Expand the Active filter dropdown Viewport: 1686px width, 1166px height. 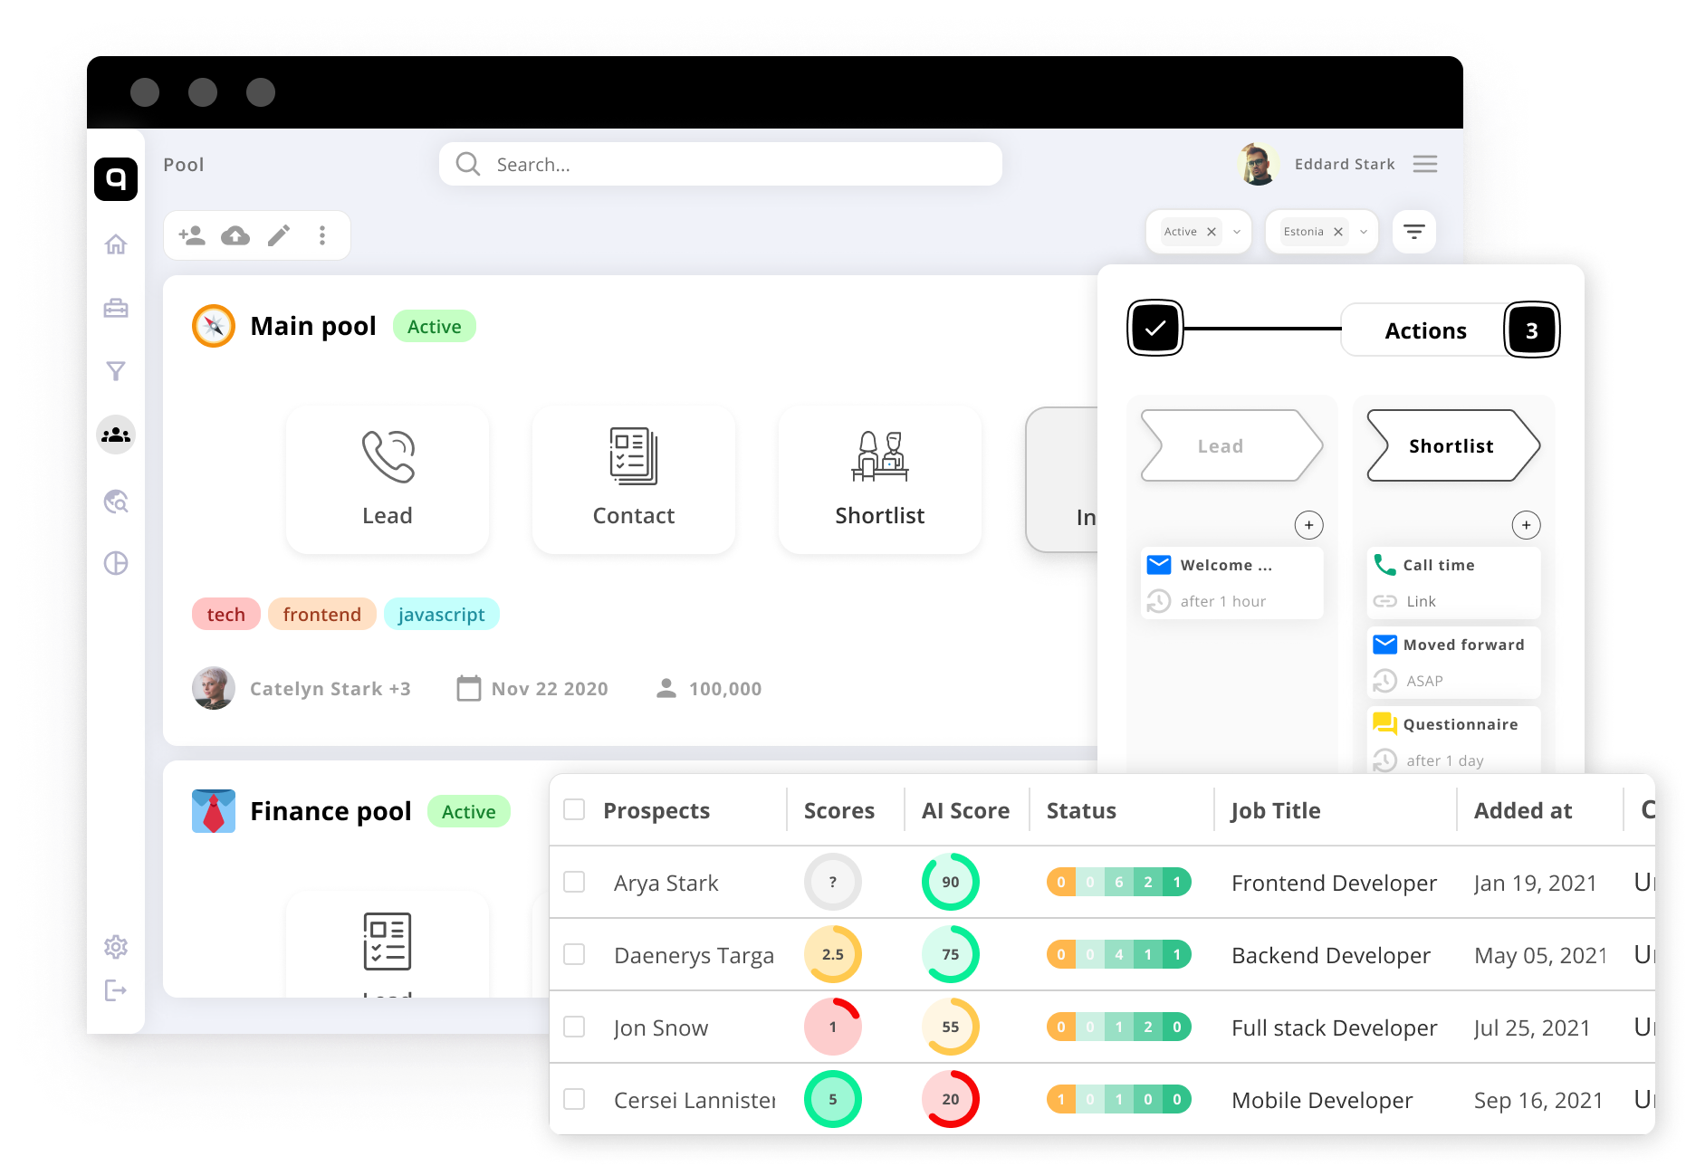[1236, 232]
